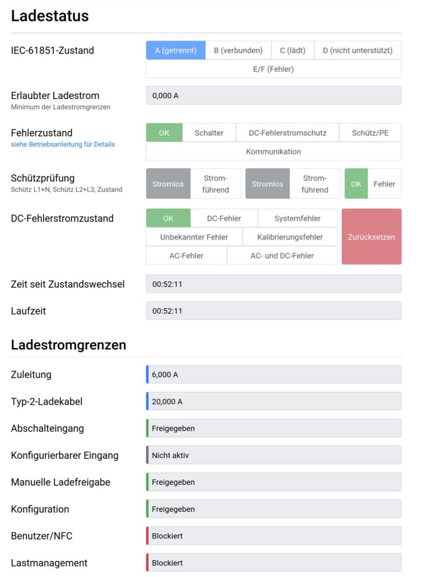Select the Unbekannter Fehler option
Viewport: 426px width, 577px height.
[x=194, y=237]
